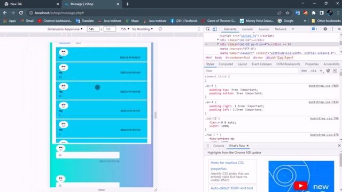Screen dimensions: 342x192
Task: Click the new style rule plus icon
Action: (x=321, y=71)
